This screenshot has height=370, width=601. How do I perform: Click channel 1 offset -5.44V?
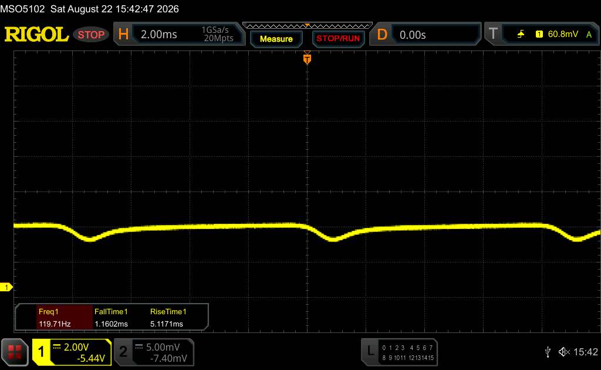(x=91, y=358)
